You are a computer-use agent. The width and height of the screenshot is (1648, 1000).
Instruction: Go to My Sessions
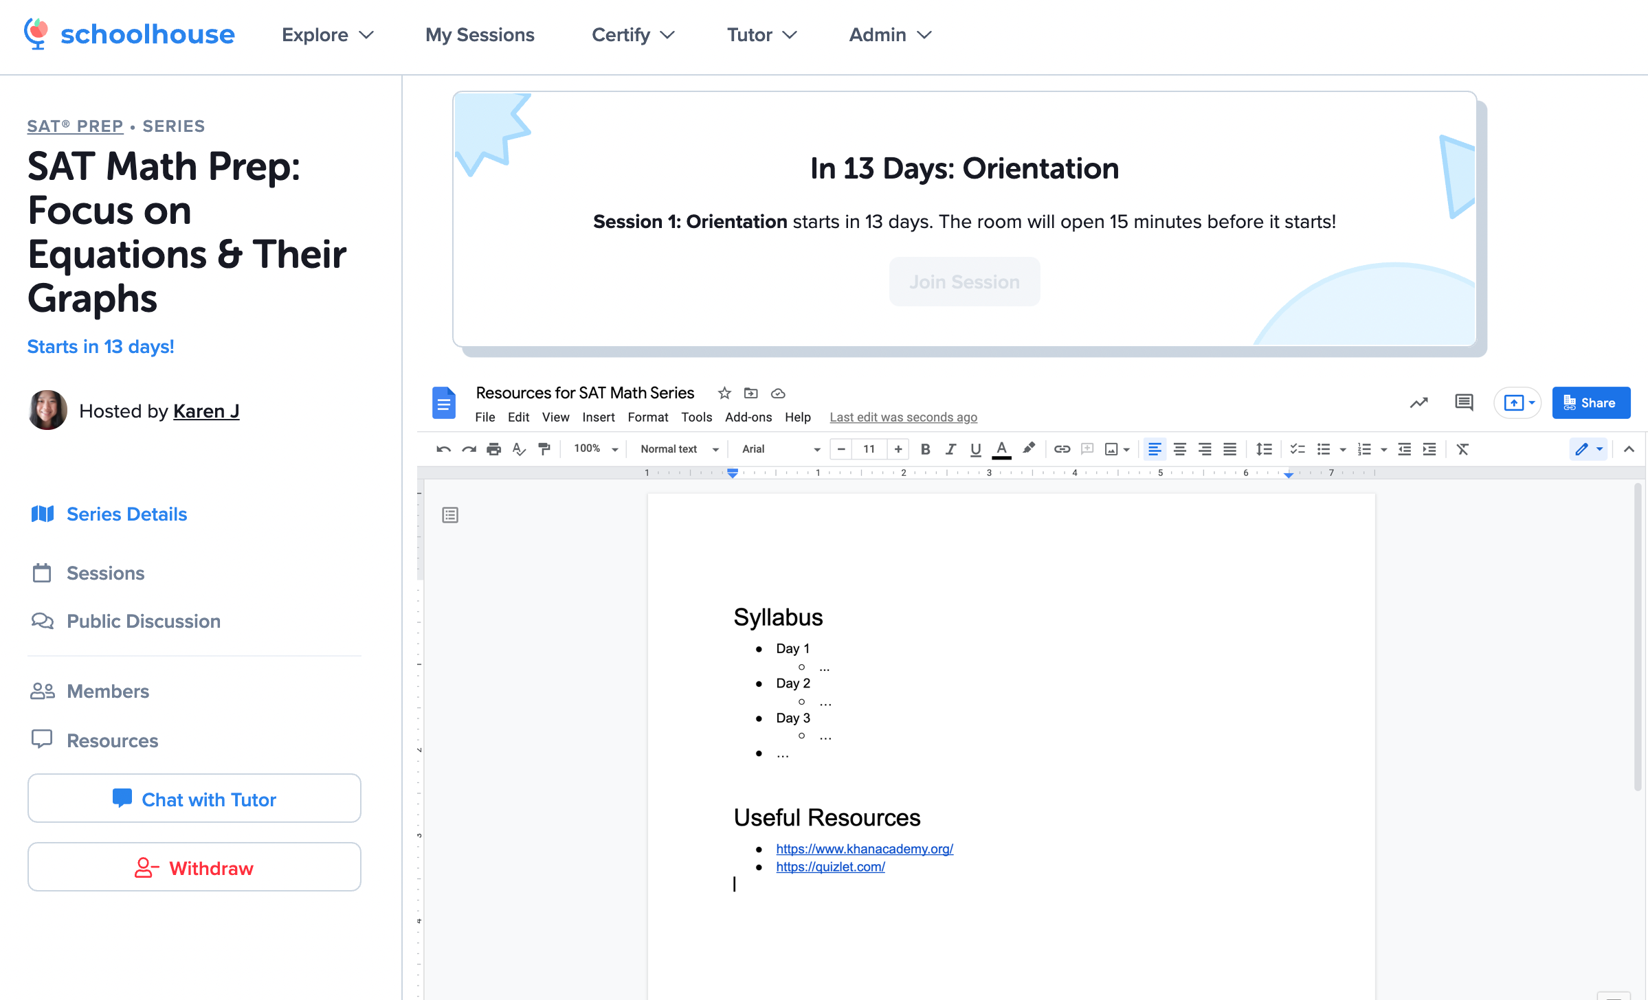tap(480, 34)
